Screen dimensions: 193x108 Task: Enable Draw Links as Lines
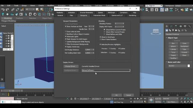click(x=66, y=31)
